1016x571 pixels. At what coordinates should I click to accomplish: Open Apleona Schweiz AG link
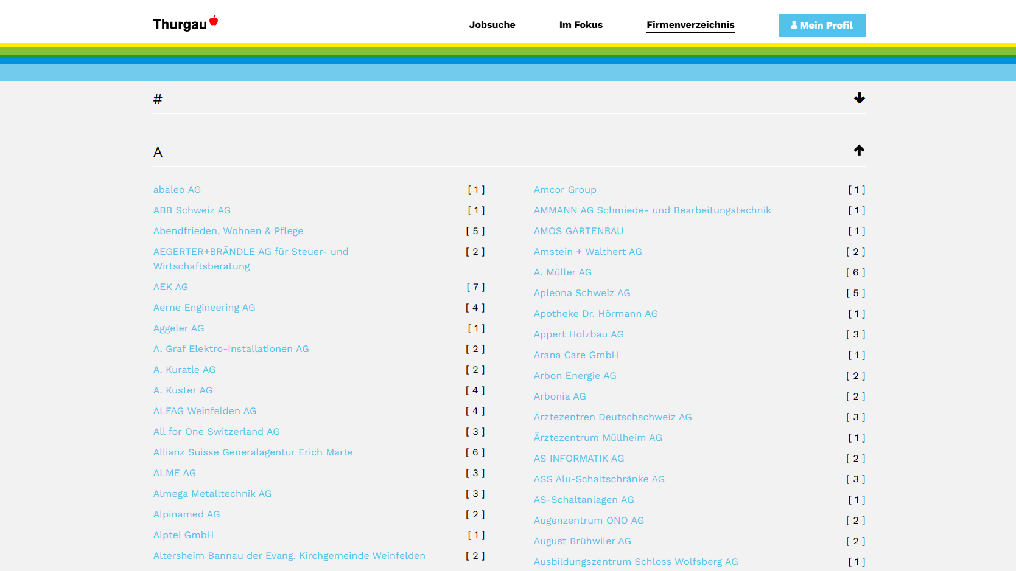coord(582,293)
